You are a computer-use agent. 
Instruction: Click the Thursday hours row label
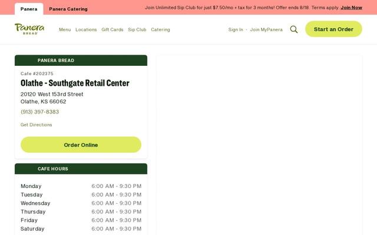(33, 211)
